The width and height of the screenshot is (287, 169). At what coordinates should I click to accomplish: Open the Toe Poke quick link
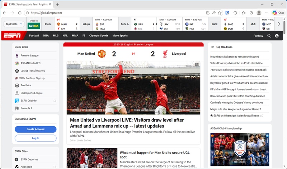[26, 85]
